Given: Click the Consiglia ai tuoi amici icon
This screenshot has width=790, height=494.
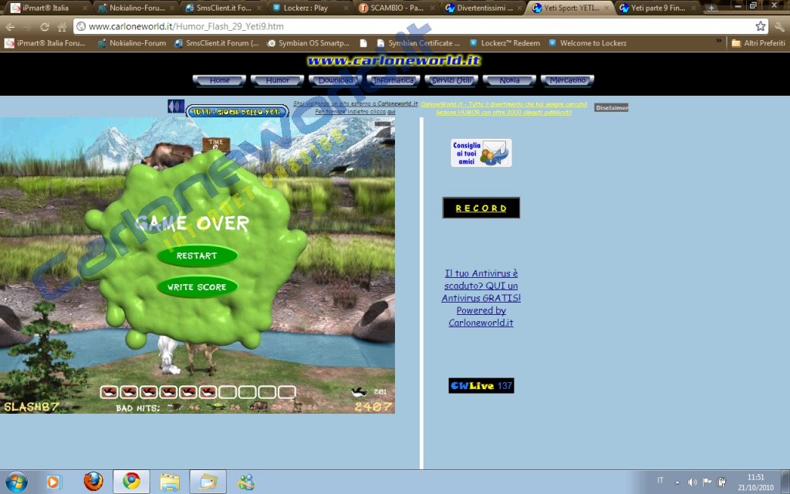Looking at the screenshot, I should tap(481, 153).
